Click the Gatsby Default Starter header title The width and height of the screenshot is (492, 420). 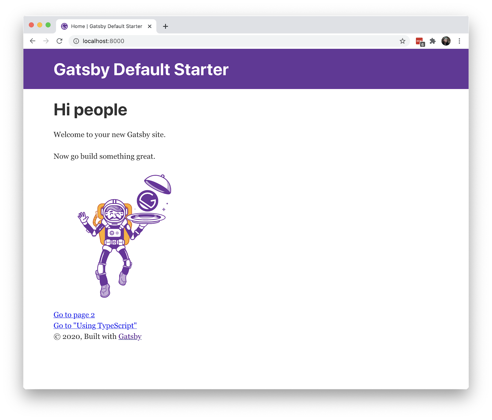point(141,69)
